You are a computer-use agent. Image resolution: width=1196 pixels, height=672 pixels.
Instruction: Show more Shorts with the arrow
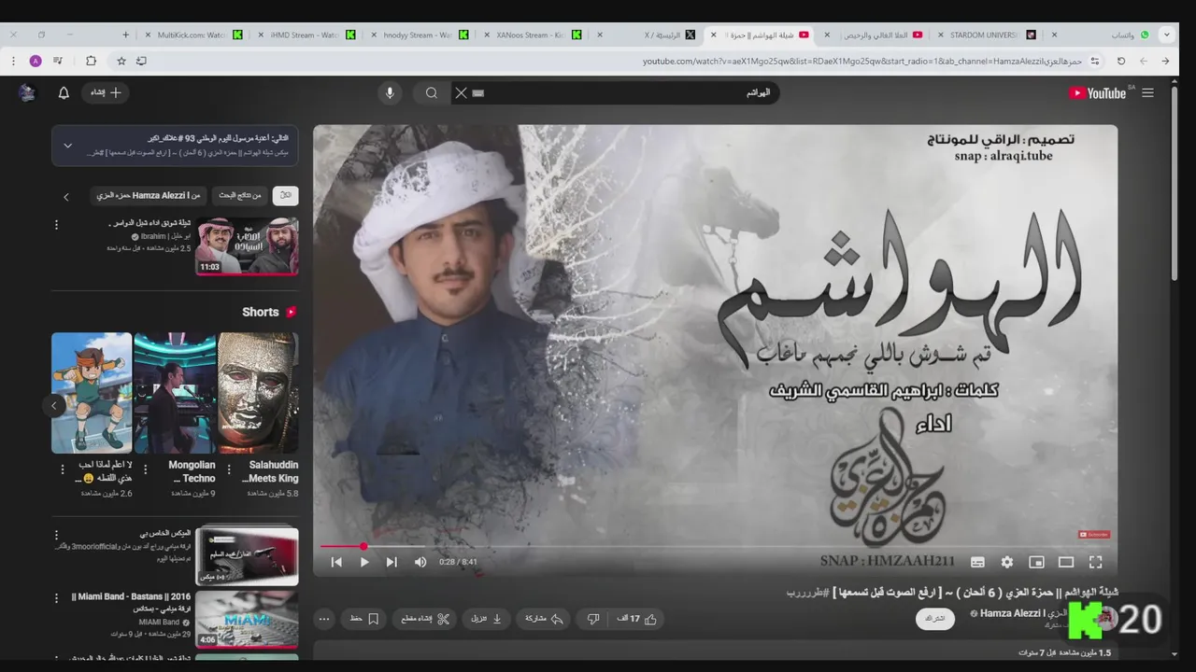pos(54,405)
